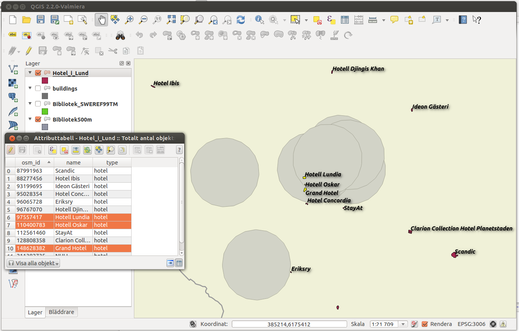Click the Scandic name cell
Image resolution: width=519 pixels, height=331 pixels.
[73, 171]
